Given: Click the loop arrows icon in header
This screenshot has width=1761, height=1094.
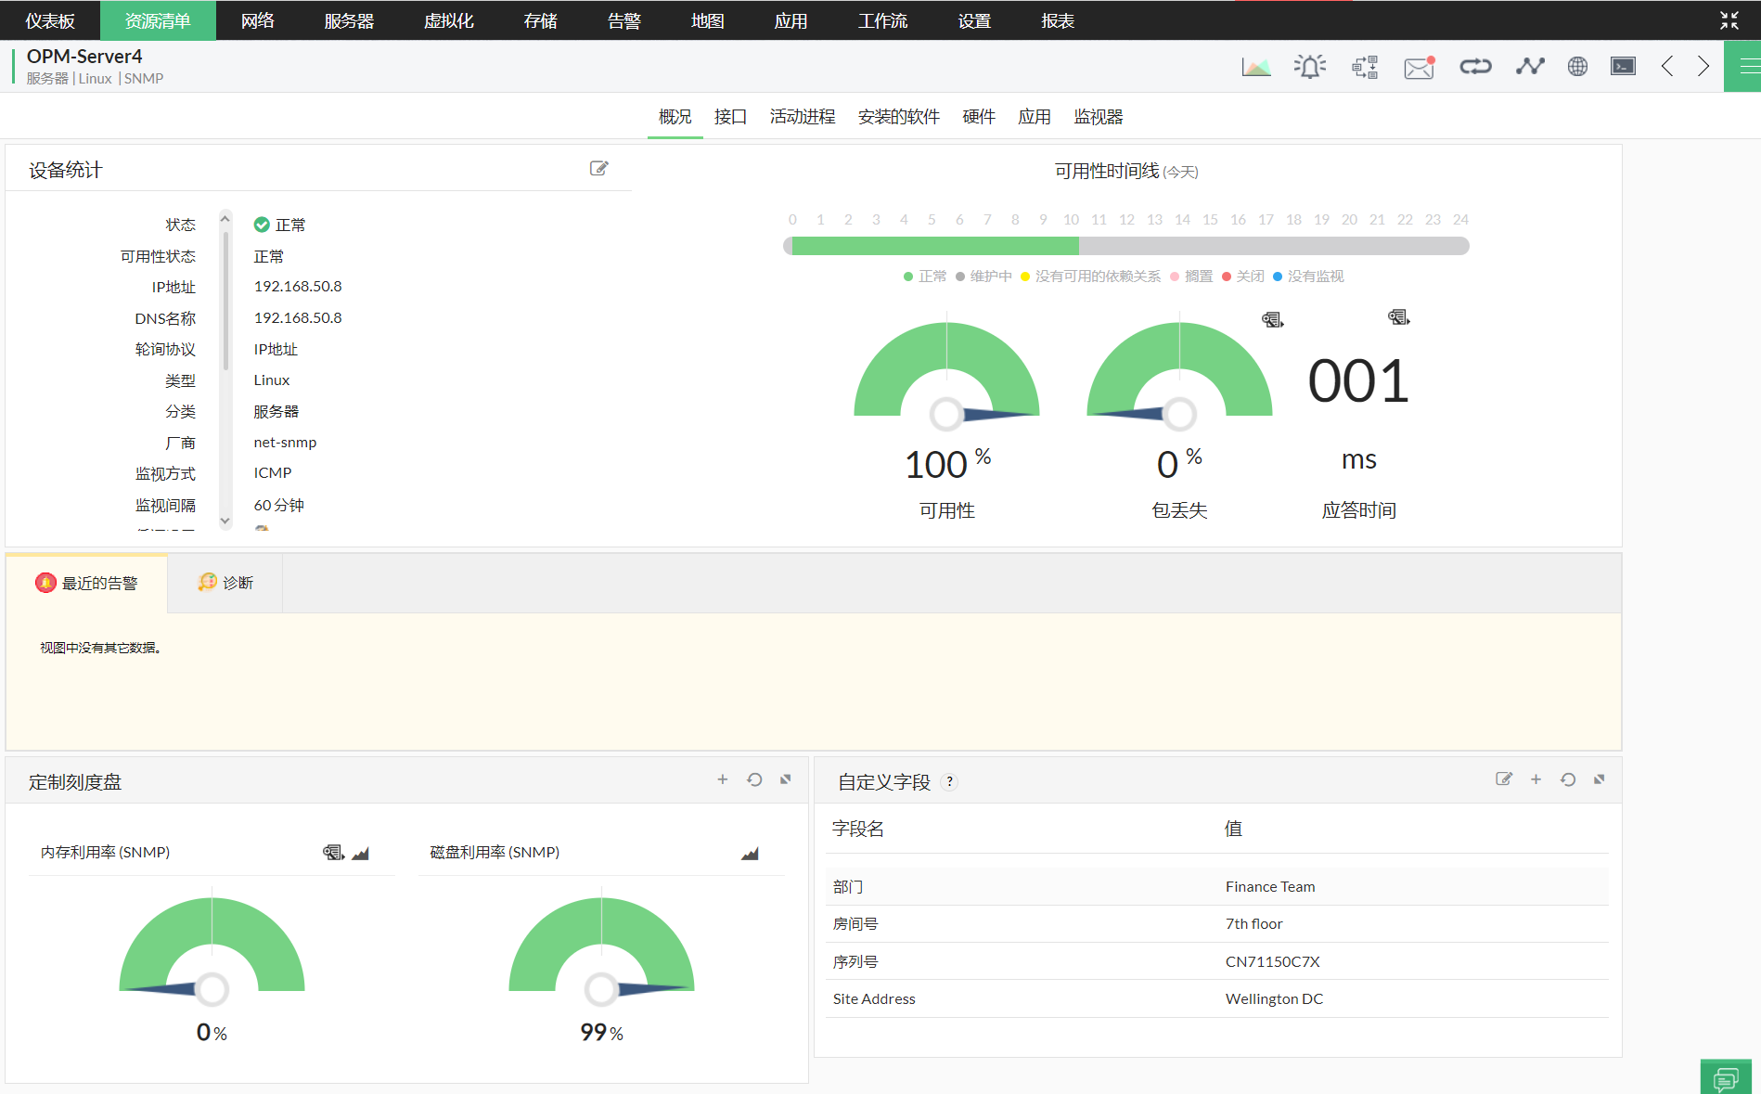Looking at the screenshot, I should click(1475, 66).
